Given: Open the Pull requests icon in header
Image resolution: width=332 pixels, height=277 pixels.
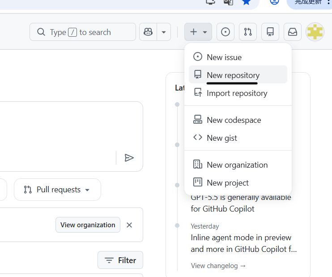Looking at the screenshot, I should click(248, 32).
